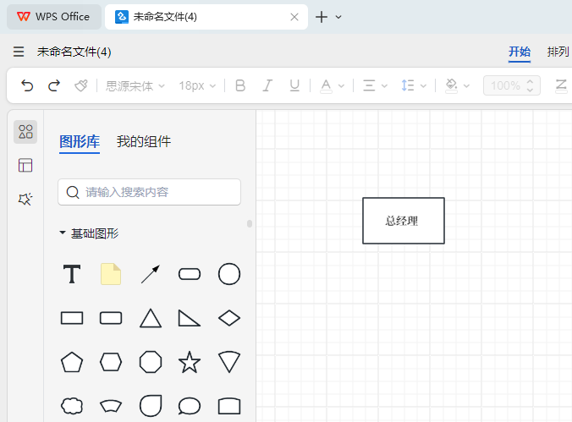Viewport: 572px width, 422px height.
Task: Switch to the 开始 tab
Action: [520, 52]
